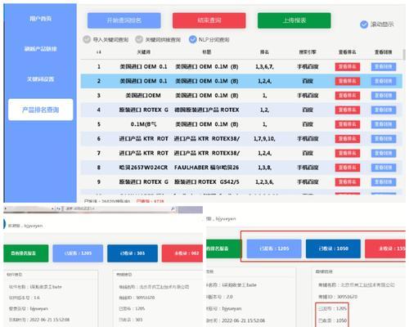Click the green 上传报表 button
The height and width of the screenshot is (327, 409).
[294, 20]
